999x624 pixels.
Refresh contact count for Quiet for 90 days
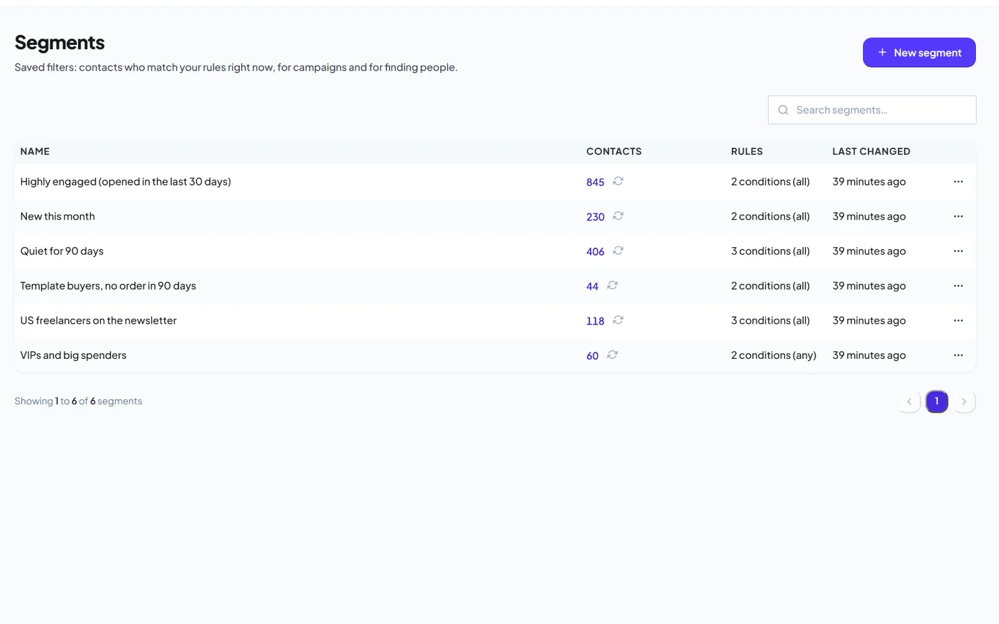pos(618,250)
